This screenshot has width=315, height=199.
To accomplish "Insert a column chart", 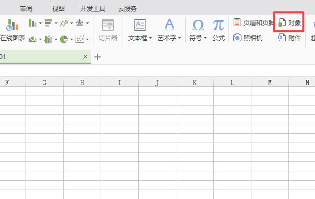I will coord(33,23).
